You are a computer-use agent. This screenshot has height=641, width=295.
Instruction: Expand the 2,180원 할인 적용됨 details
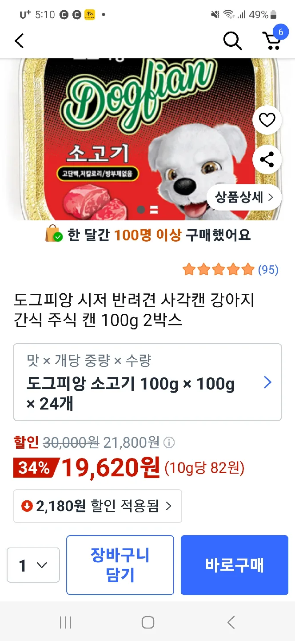pos(98,506)
